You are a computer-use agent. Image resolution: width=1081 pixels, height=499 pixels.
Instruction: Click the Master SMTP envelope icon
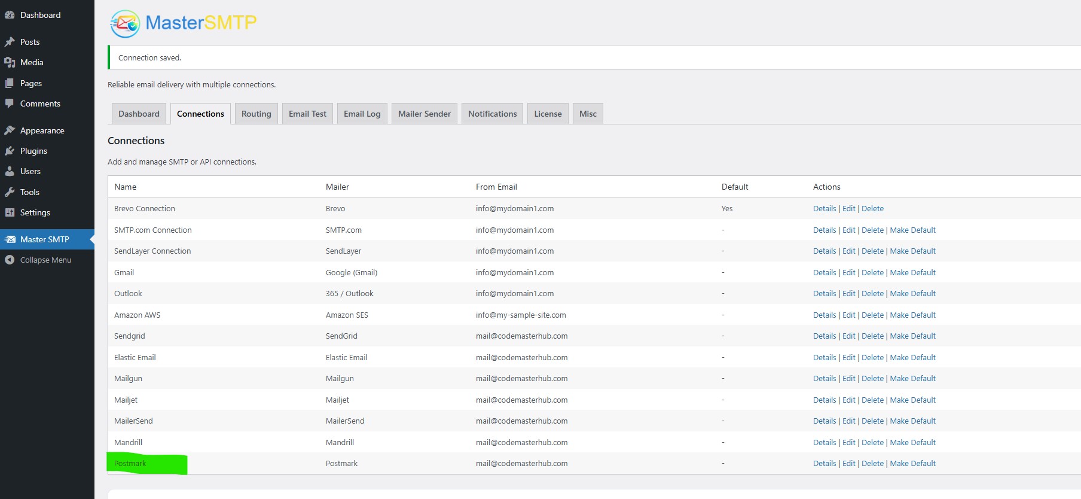pos(10,239)
